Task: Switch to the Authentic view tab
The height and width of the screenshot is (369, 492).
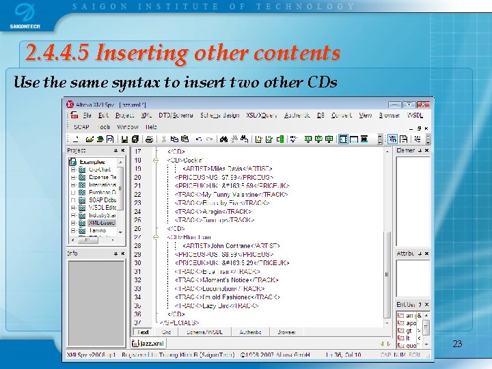Action: pyautogui.click(x=250, y=332)
